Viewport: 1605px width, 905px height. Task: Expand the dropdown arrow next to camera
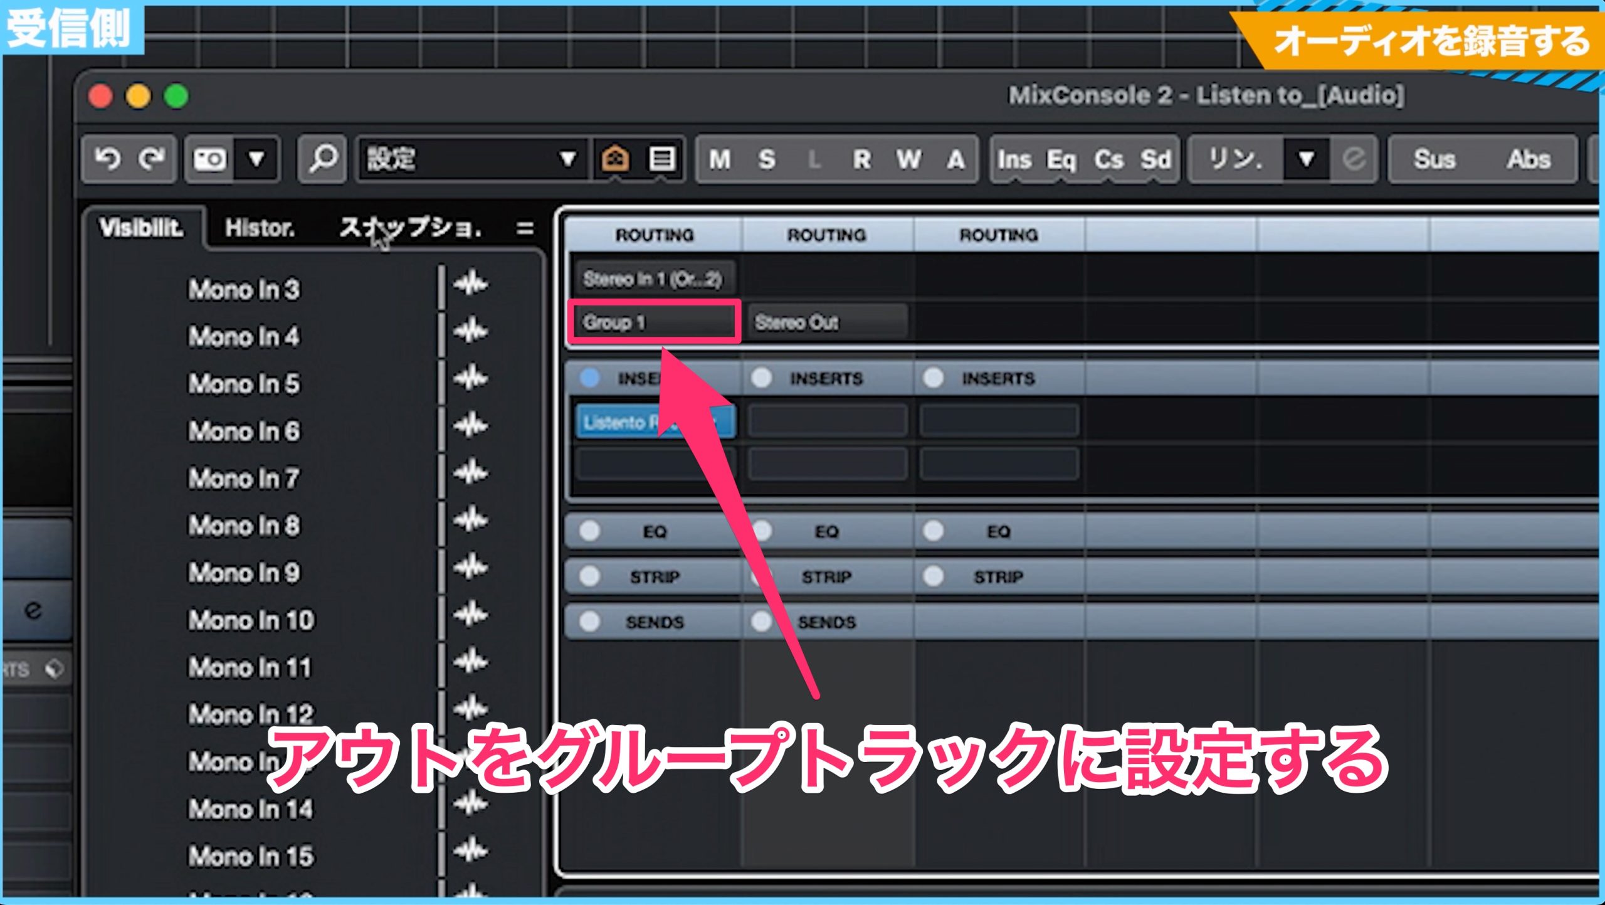pos(256,159)
